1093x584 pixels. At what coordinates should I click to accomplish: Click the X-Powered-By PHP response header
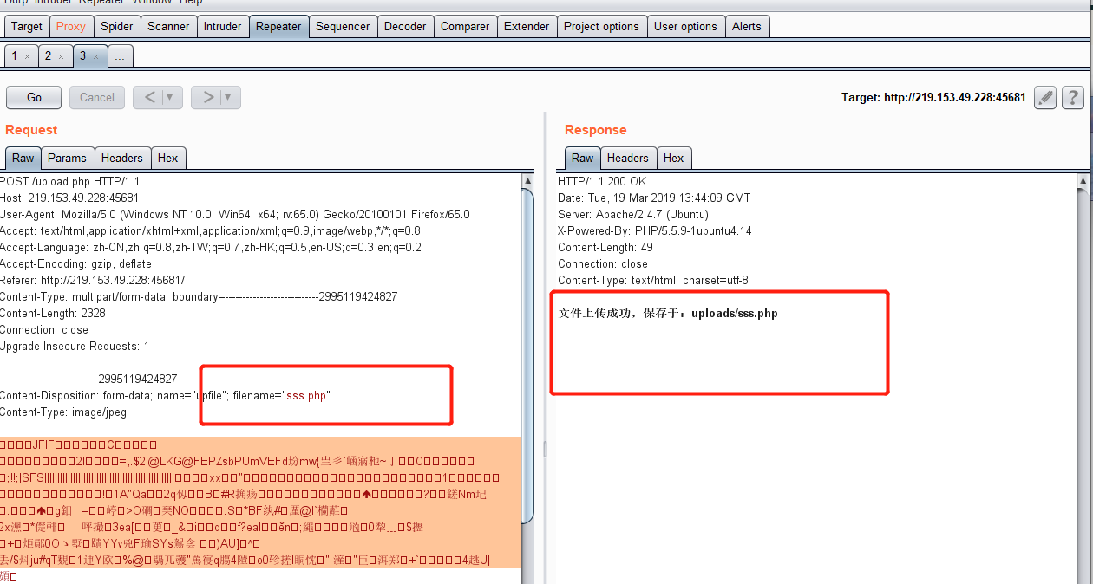click(655, 230)
